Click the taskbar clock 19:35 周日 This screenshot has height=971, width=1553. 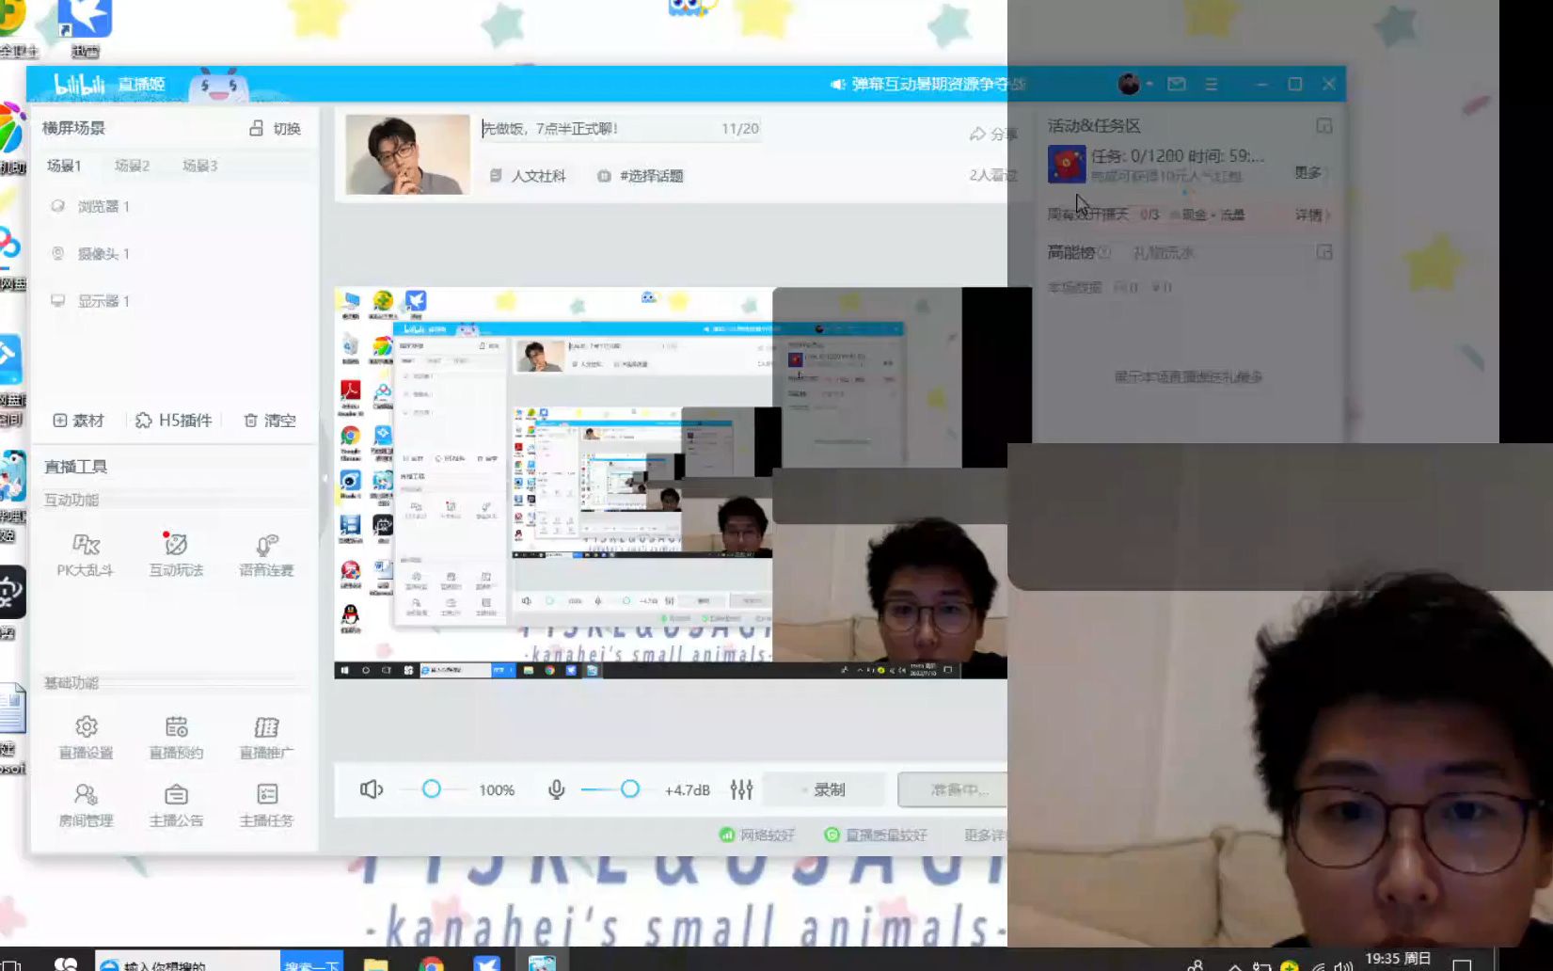click(x=1398, y=959)
